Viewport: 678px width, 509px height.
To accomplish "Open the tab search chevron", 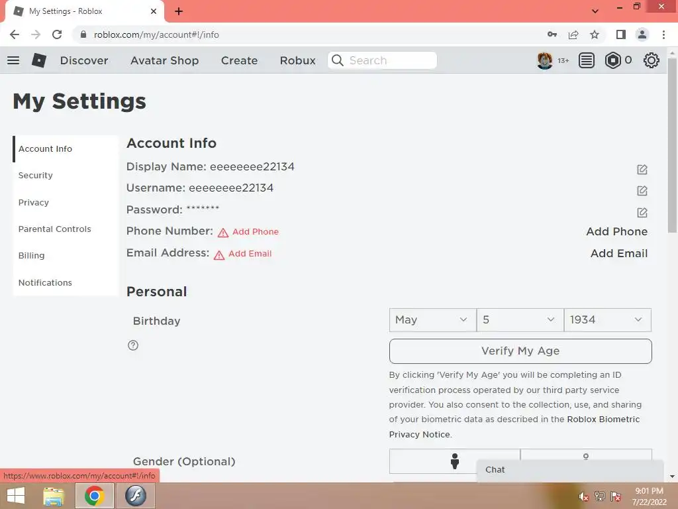I will (595, 11).
